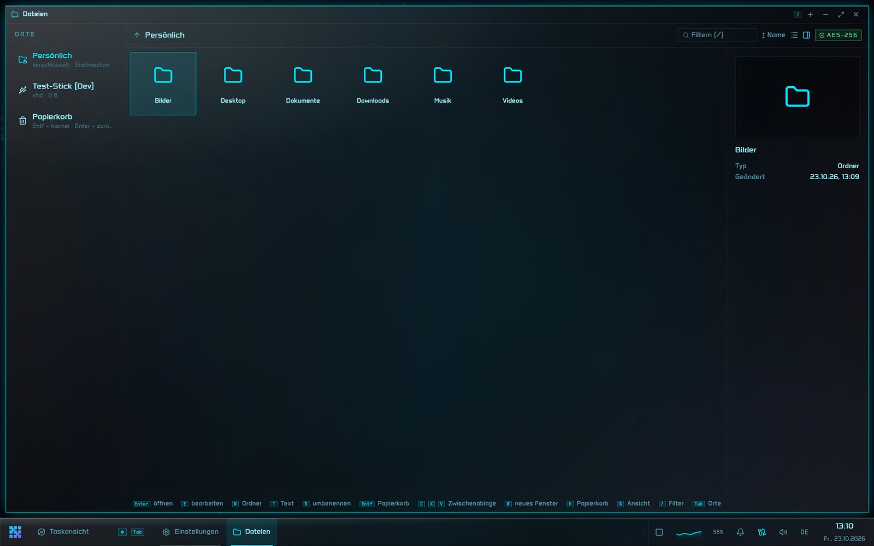Select the Bilder folder icon
Image resolution: width=874 pixels, height=546 pixels.
click(163, 75)
